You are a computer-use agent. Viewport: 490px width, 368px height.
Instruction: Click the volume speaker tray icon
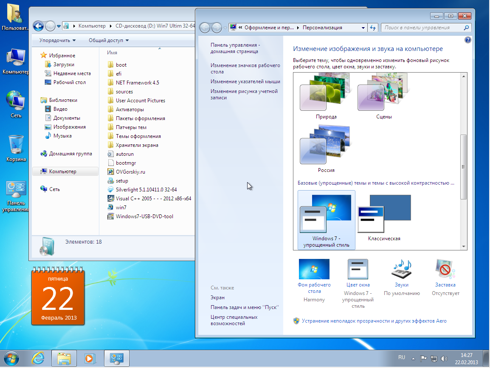(444, 358)
